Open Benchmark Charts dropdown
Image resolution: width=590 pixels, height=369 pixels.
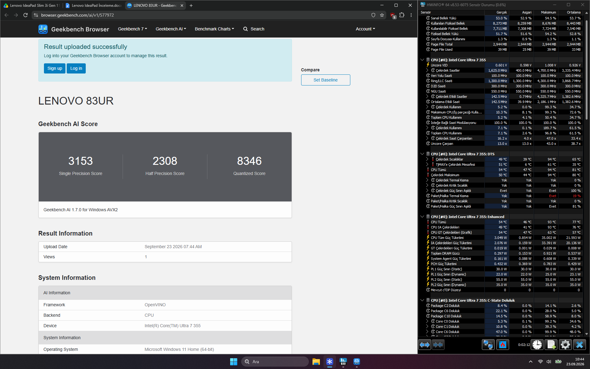(214, 29)
